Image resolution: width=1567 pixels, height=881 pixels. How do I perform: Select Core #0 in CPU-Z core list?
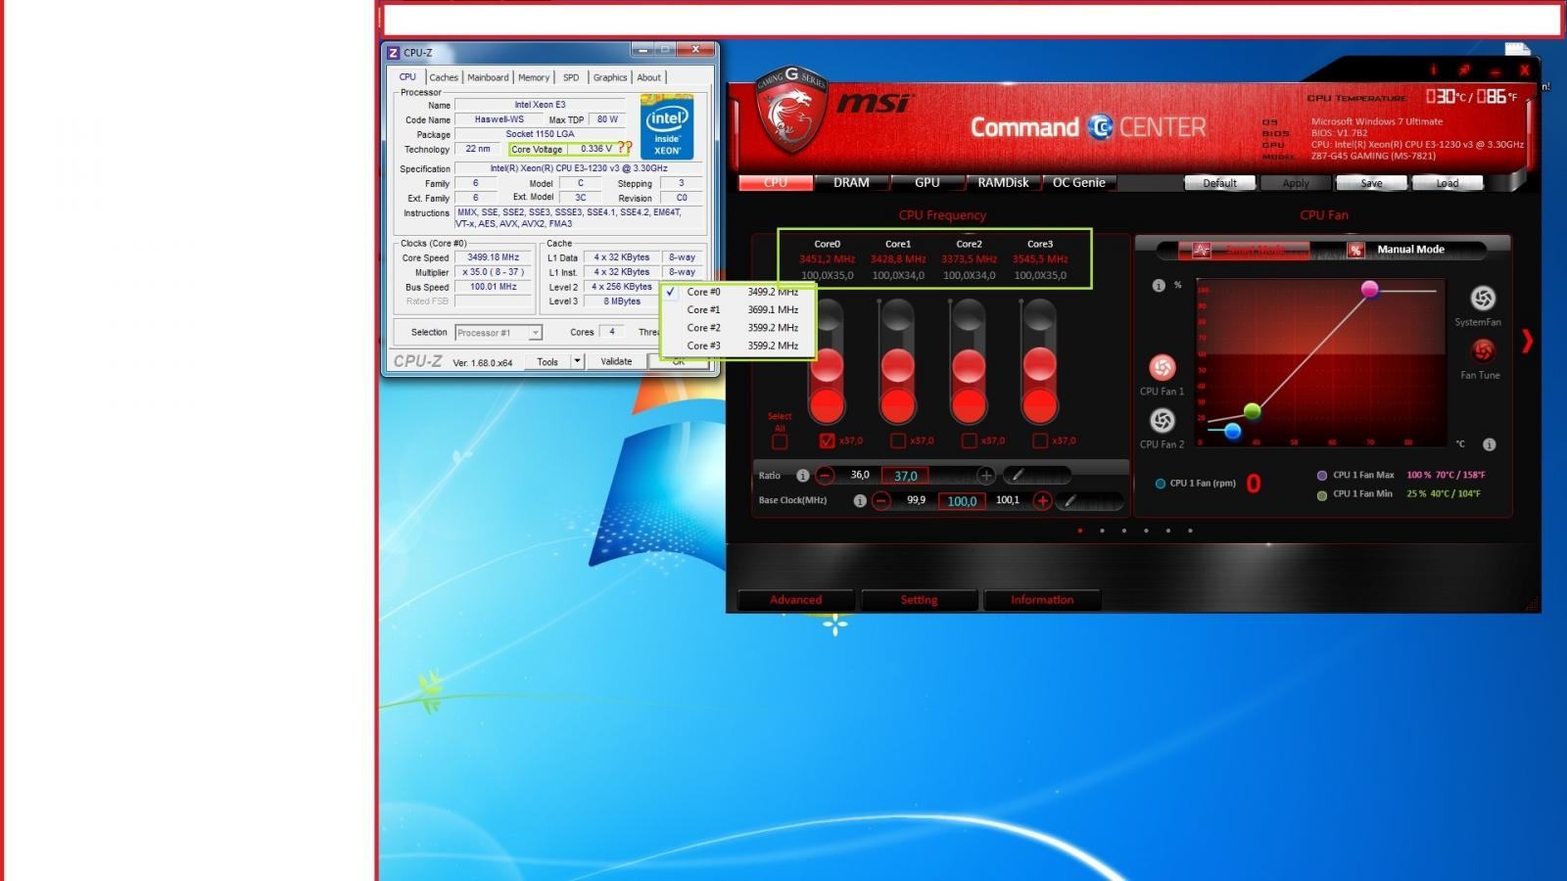point(740,292)
